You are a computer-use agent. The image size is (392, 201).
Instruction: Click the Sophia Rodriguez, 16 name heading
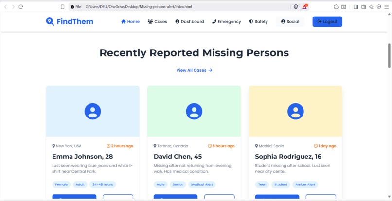click(288, 157)
